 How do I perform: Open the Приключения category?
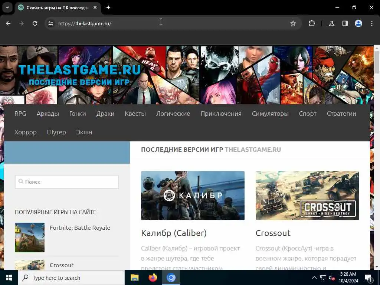(x=221, y=114)
